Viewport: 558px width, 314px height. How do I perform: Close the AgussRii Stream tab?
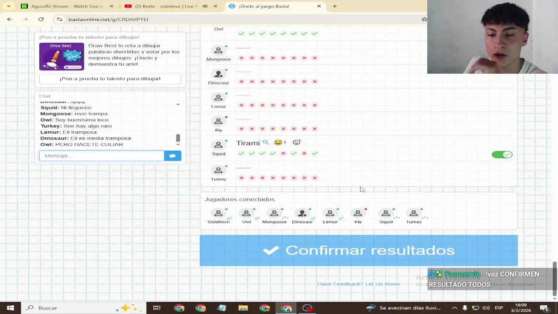click(112, 6)
